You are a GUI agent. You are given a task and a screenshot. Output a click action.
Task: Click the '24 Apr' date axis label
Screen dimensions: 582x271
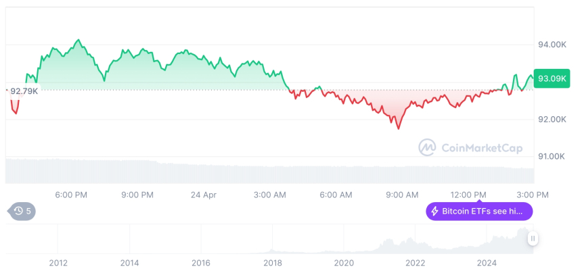203,195
